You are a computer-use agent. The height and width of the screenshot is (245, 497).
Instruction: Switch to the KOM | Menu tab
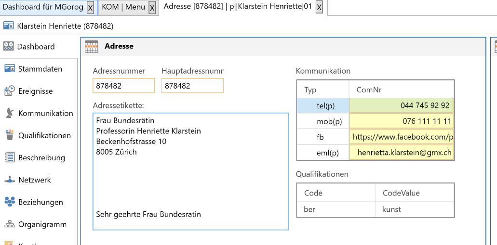pyautogui.click(x=123, y=7)
